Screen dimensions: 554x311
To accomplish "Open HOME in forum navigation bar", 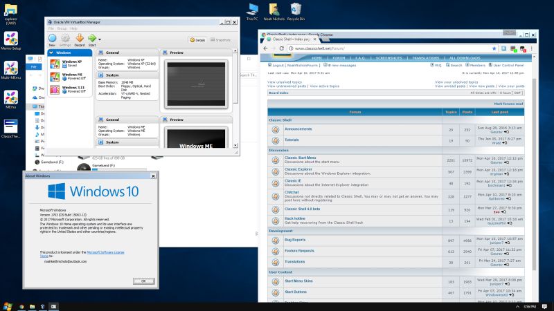I will pyautogui.click(x=317, y=58).
